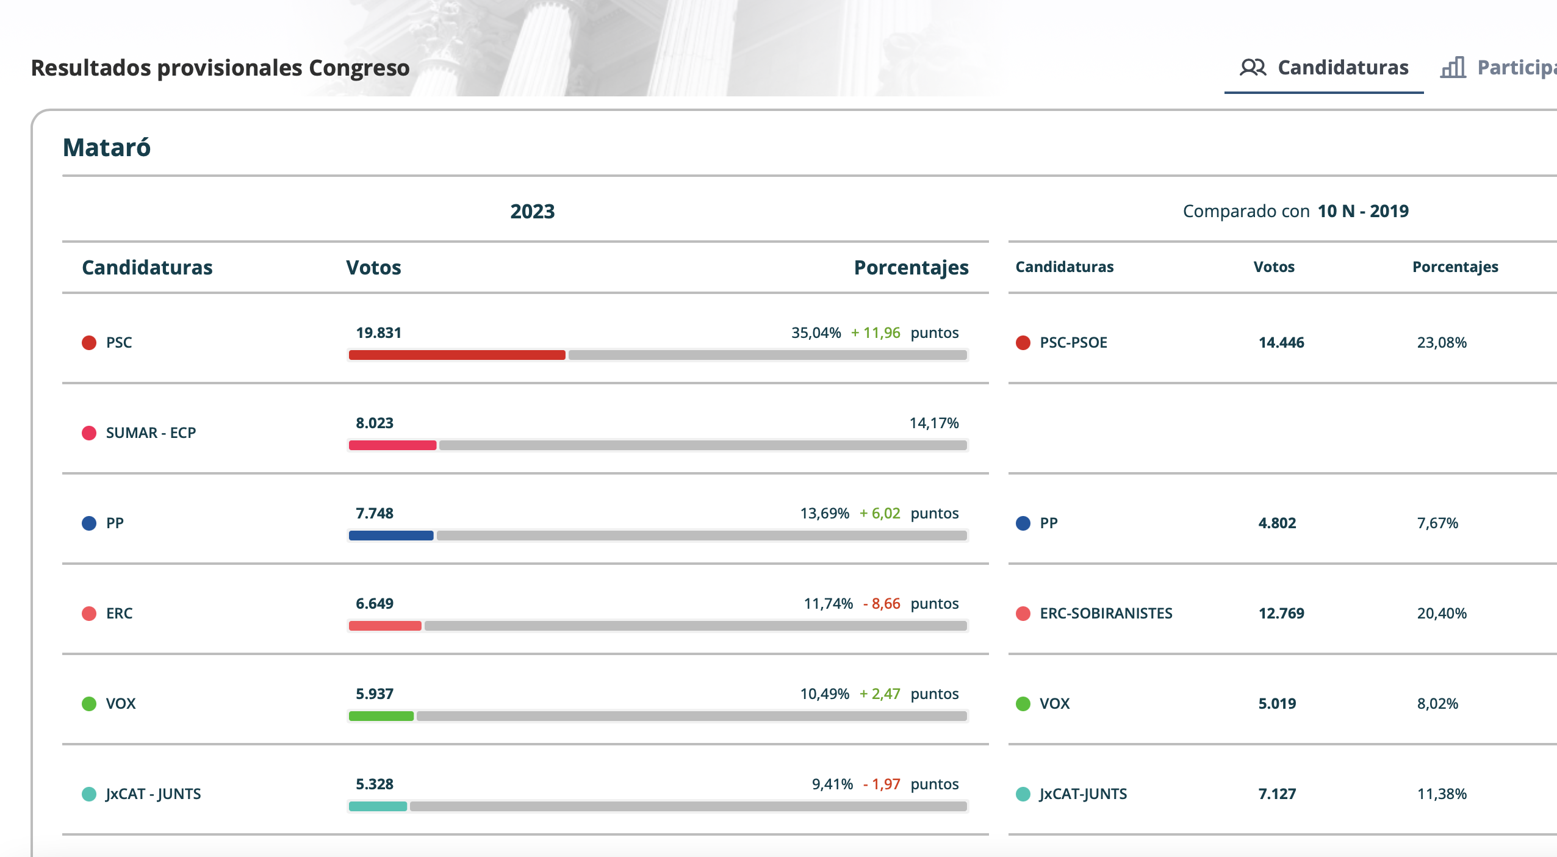Click the 2019 Porcentajes column header
This screenshot has width=1557, height=857.
pyautogui.click(x=1455, y=267)
